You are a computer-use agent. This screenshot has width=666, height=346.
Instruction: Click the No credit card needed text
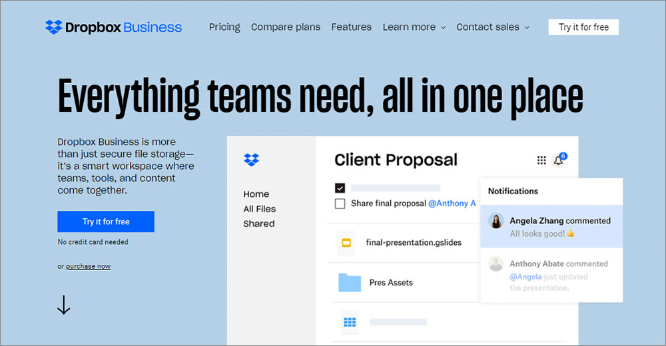point(93,242)
